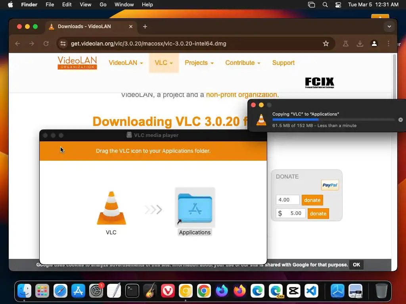The image size is (406, 304).
Task: Open TextEdit from the Dock
Action: pos(114,291)
